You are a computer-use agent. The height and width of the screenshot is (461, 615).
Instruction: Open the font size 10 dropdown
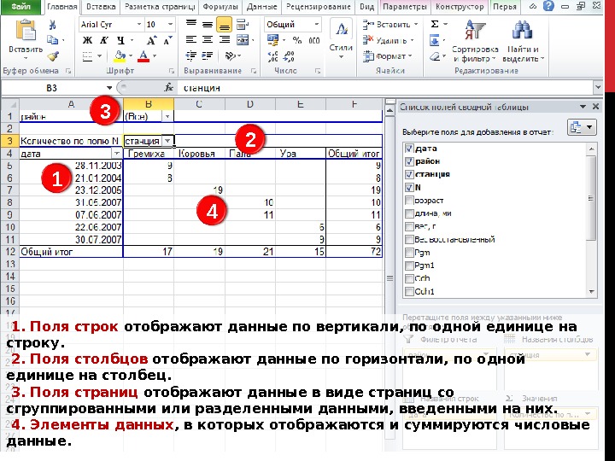[x=170, y=24]
